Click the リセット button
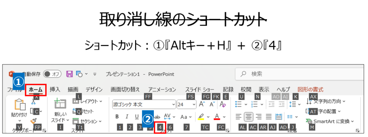 pos(83,111)
